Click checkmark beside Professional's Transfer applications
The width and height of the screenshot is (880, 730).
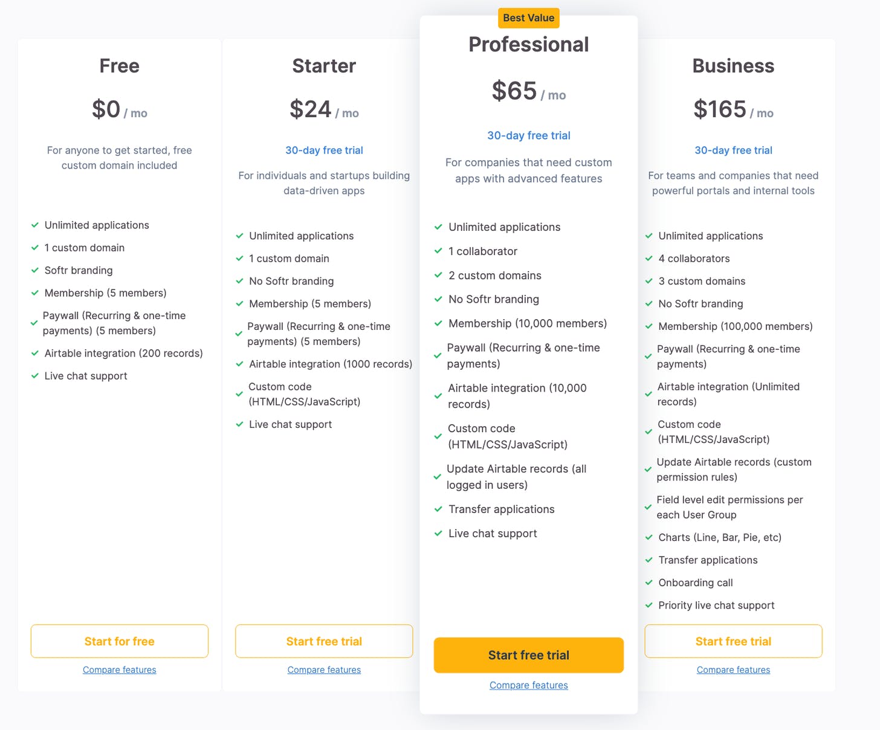[439, 509]
